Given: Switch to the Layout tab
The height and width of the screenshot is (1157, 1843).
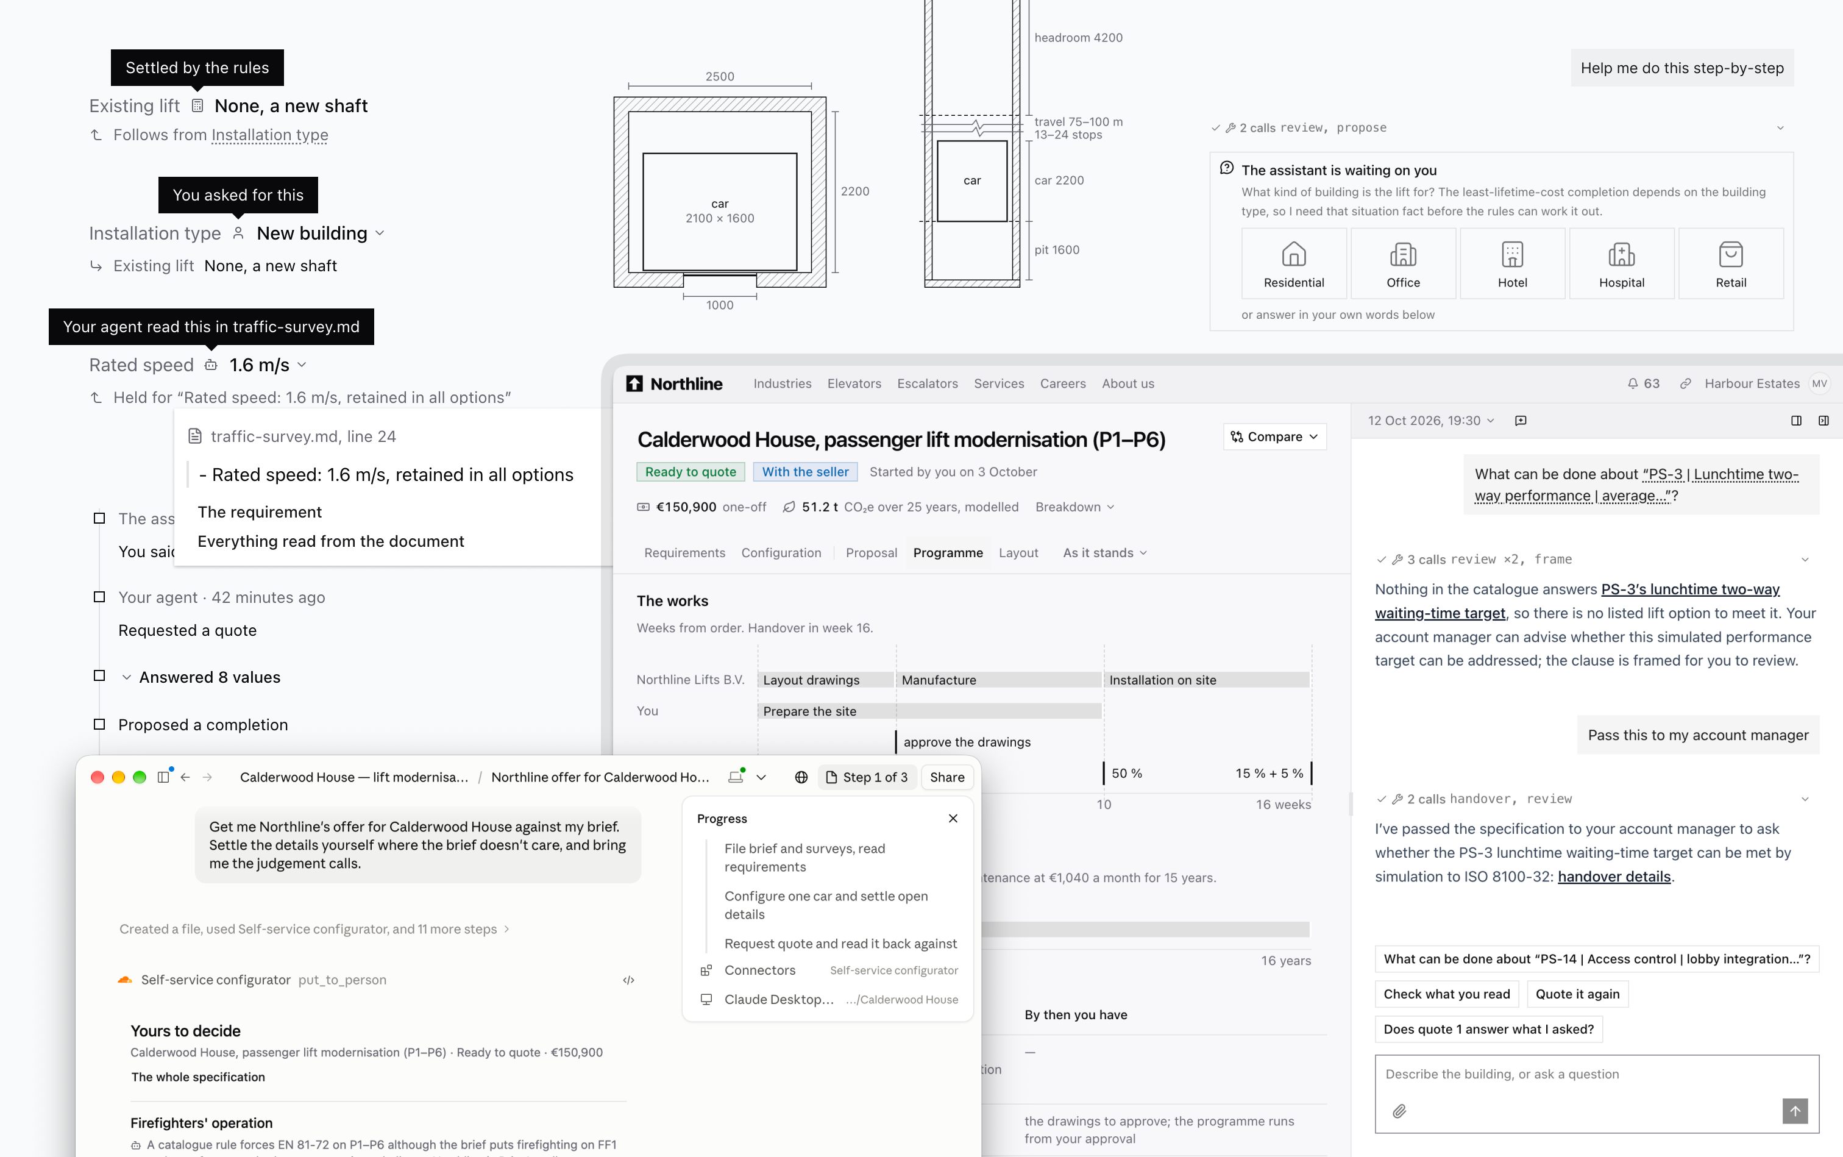Looking at the screenshot, I should click(x=1018, y=552).
